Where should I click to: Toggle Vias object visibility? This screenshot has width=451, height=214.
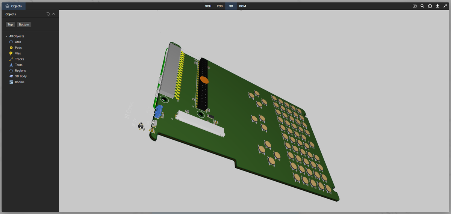(11, 53)
